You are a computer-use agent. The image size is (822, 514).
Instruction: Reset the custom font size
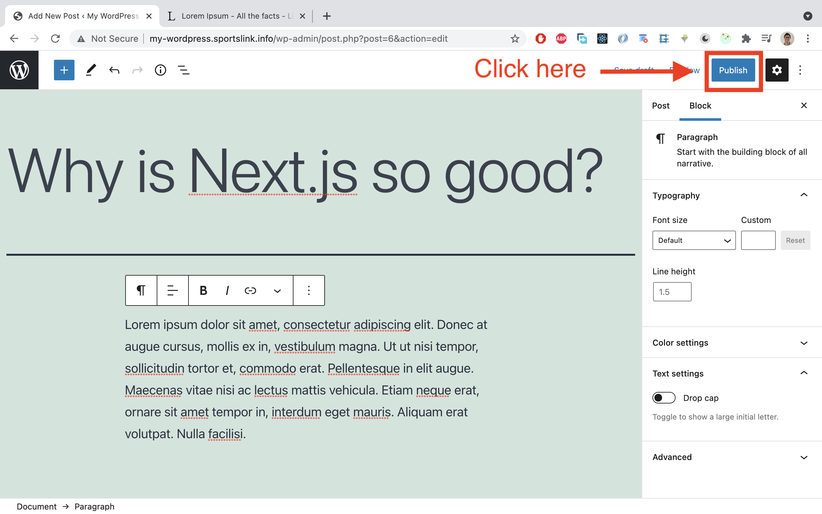coord(795,240)
